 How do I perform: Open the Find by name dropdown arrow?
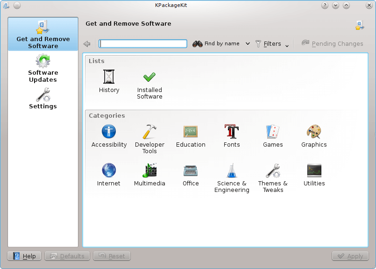tap(248, 44)
